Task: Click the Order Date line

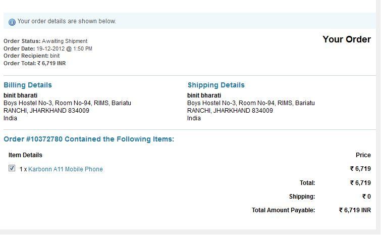Action: coord(48,49)
